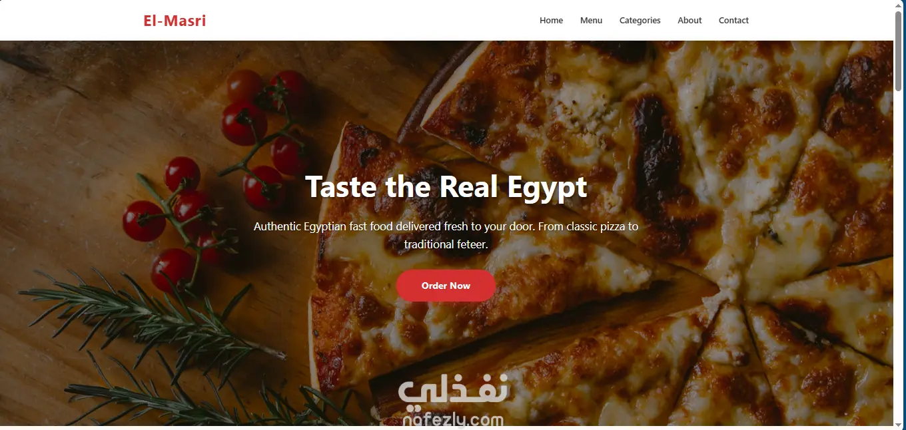Click the Taste the Real Egypt heading
The width and height of the screenshot is (906, 430).
[446, 187]
